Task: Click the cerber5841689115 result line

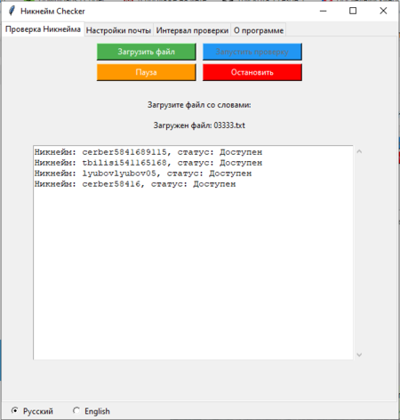Action: 148,152
